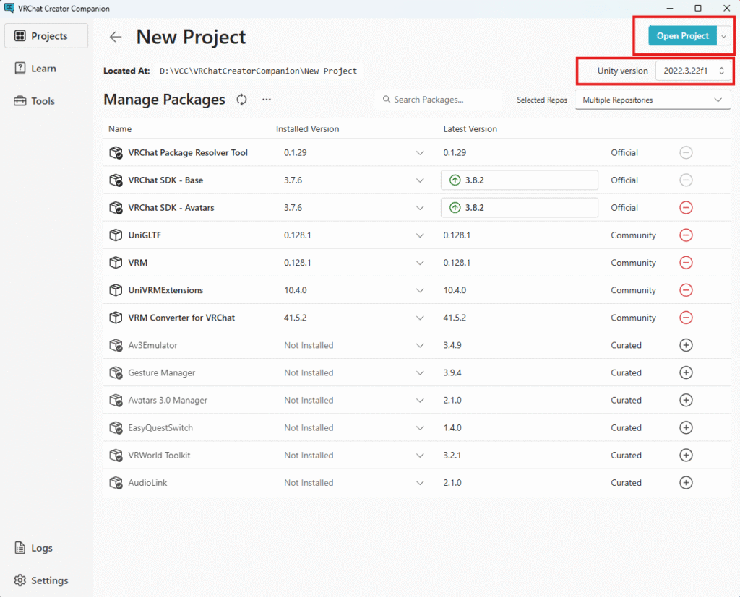This screenshot has width=740, height=597.
Task: Click the package icon beside UniGLTF
Action: [x=116, y=235]
